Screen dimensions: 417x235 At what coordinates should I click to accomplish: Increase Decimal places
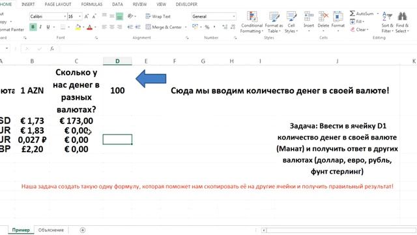(x=225, y=27)
